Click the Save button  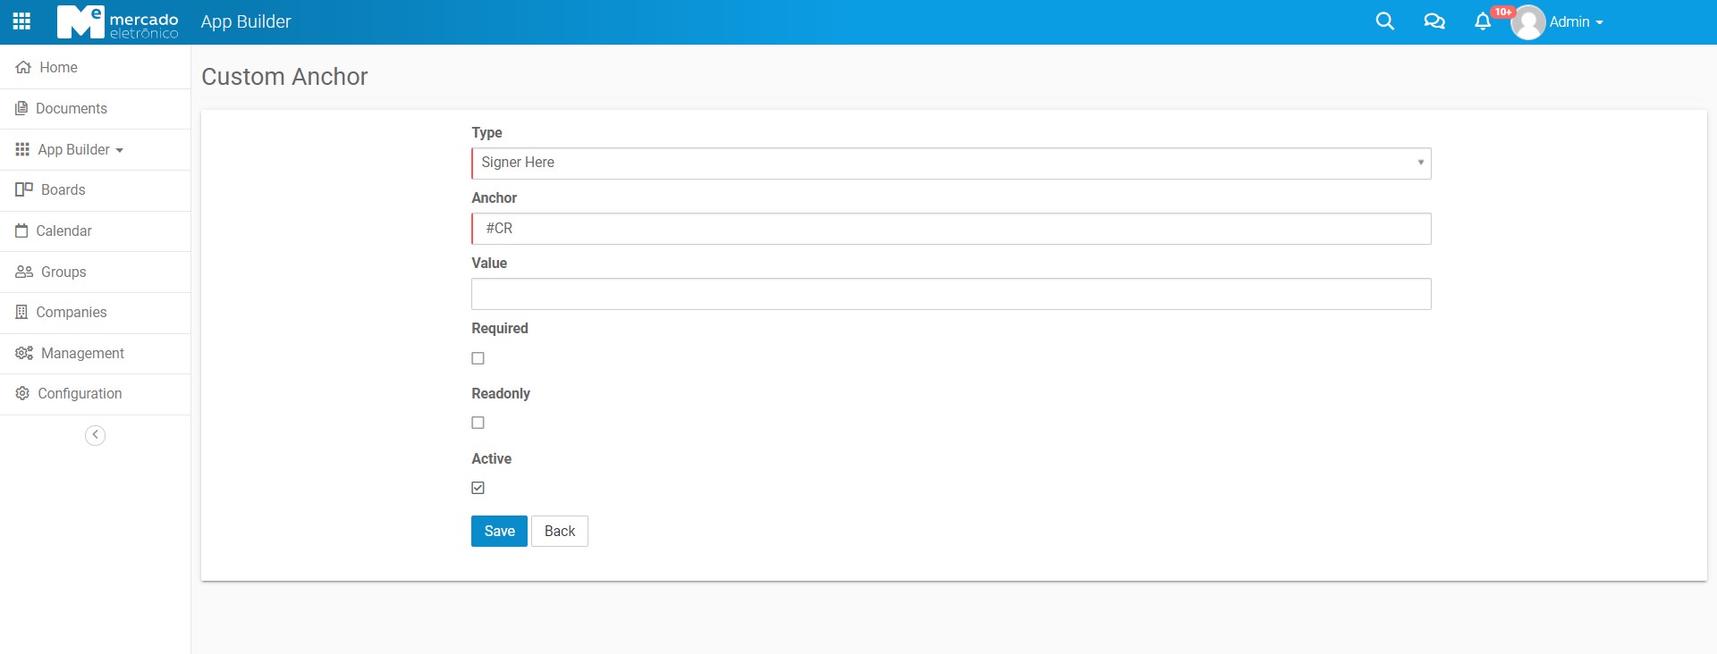pyautogui.click(x=499, y=532)
